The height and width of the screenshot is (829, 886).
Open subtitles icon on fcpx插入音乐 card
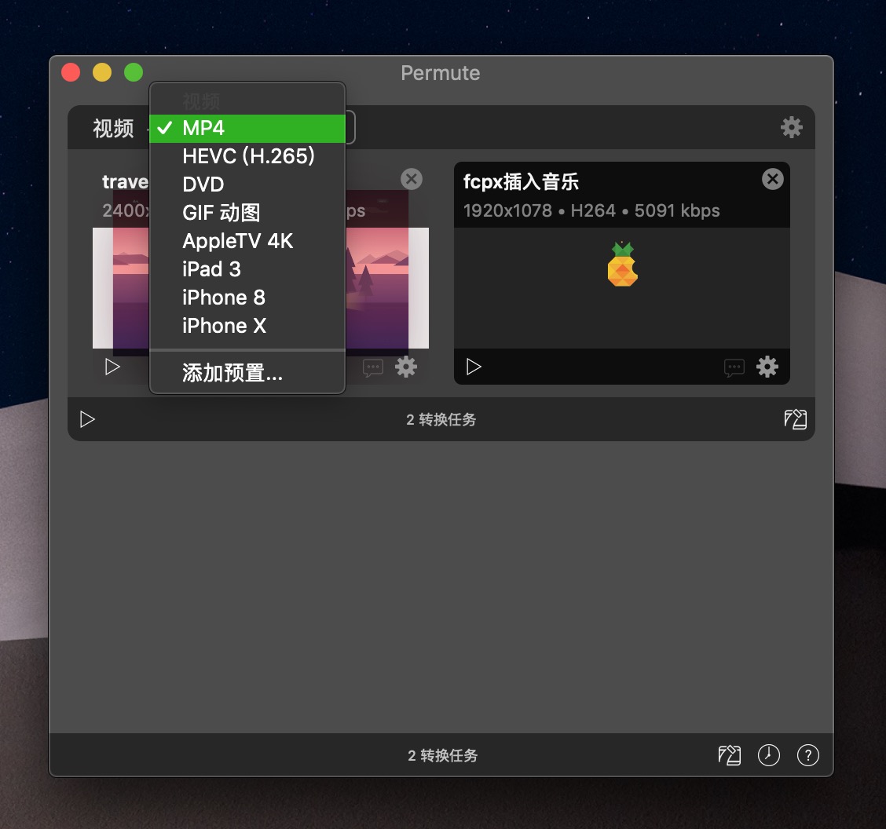(734, 368)
